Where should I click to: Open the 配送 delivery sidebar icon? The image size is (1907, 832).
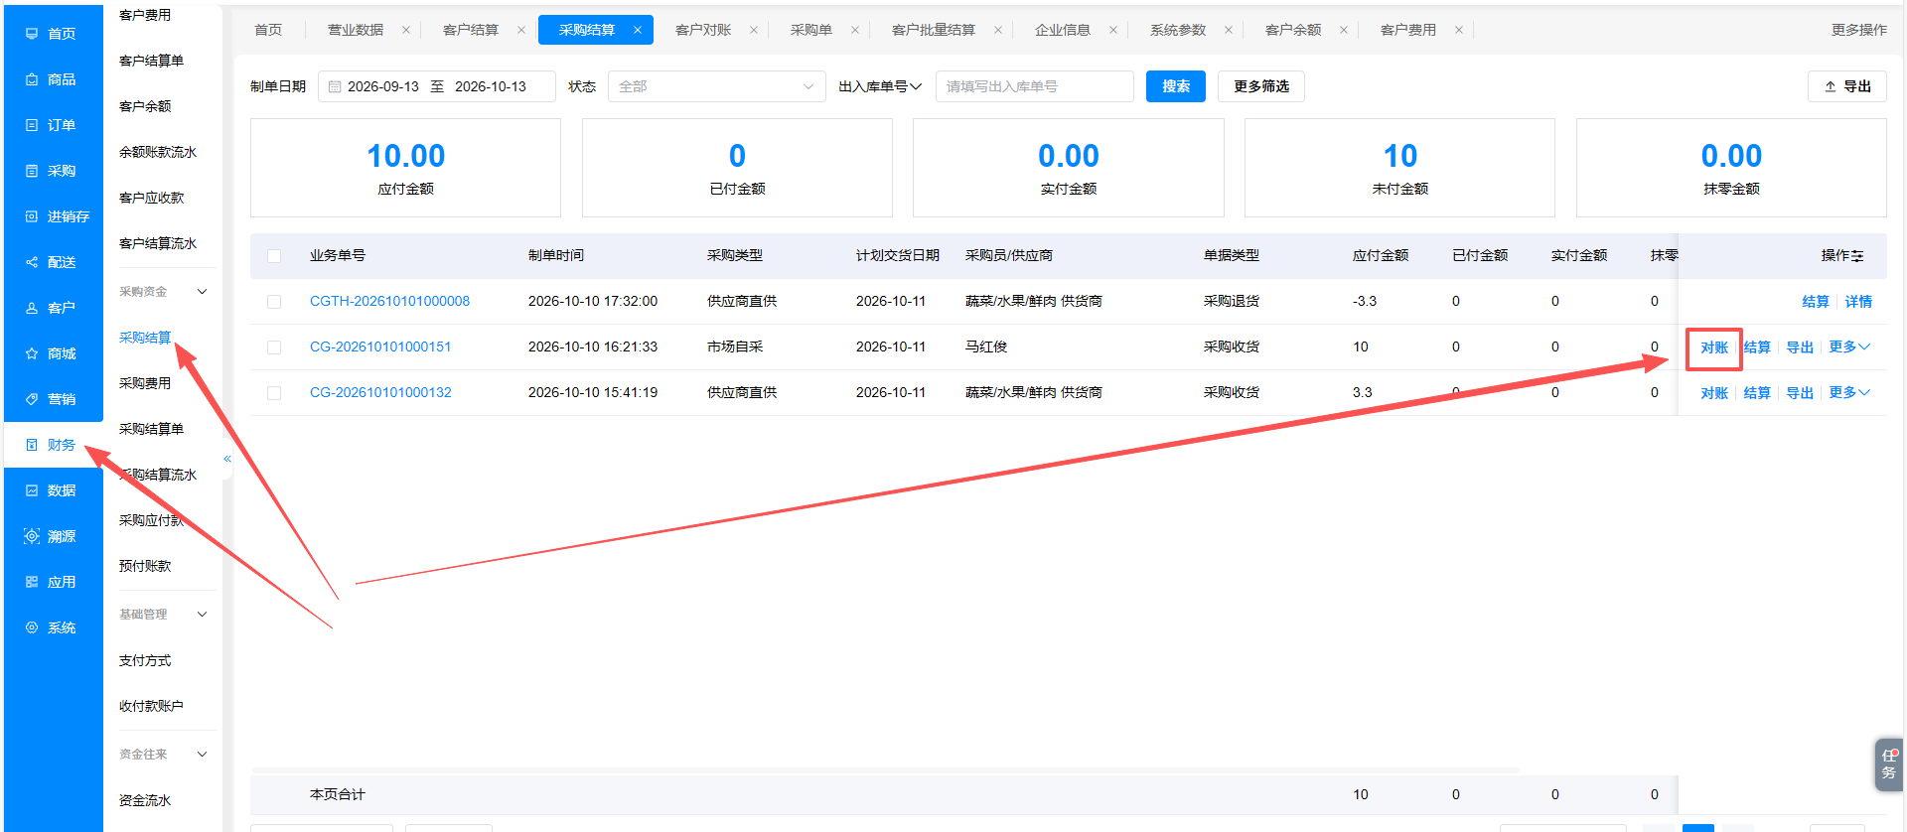32,262
